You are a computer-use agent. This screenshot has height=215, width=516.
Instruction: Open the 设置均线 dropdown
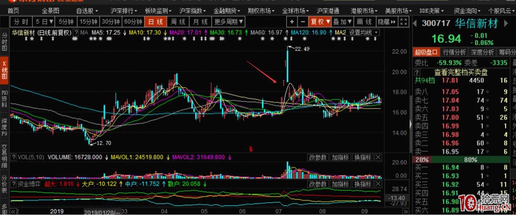pyautogui.click(x=363, y=32)
